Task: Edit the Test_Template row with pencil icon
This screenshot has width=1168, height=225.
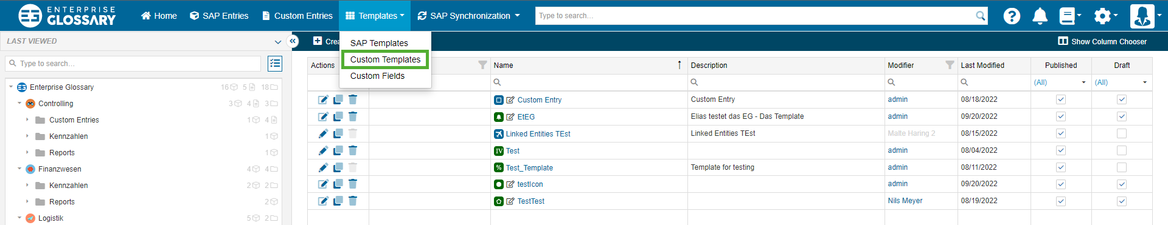Action: point(323,167)
